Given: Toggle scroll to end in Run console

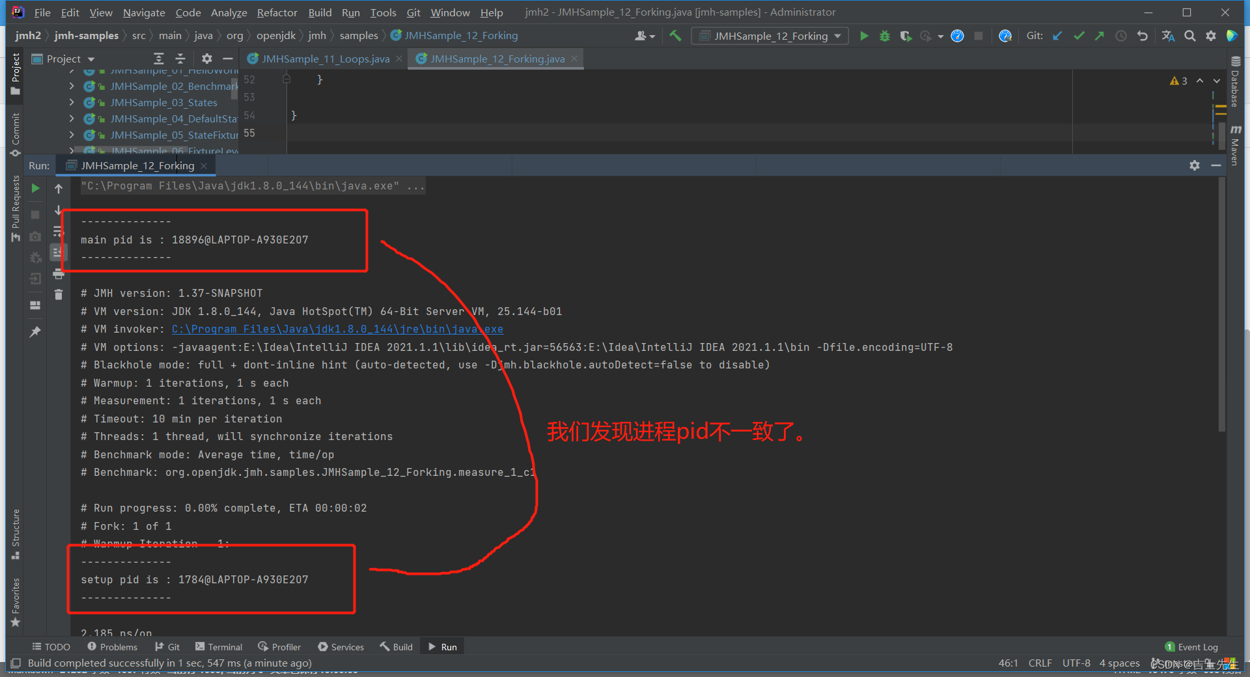Looking at the screenshot, I should pos(59,253).
